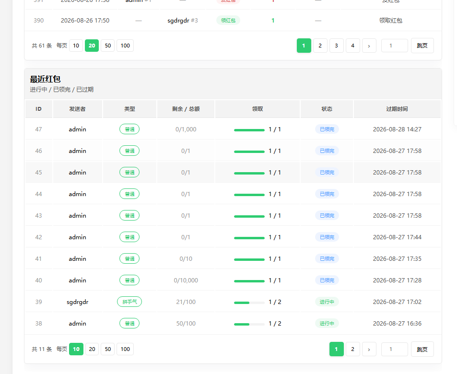Image resolution: width=457 pixels, height=374 pixels.
Task: Click 跳页 button of the 最近红包 list
Action: pyautogui.click(x=422, y=349)
